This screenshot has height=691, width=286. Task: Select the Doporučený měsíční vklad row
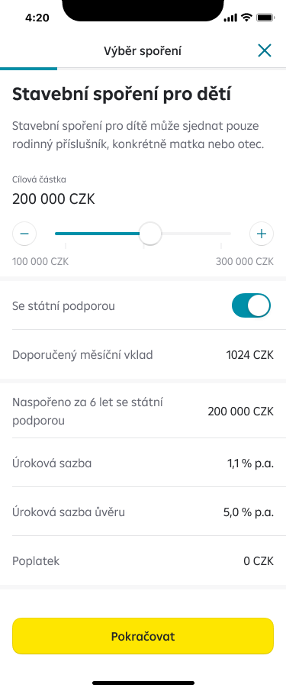(143, 355)
